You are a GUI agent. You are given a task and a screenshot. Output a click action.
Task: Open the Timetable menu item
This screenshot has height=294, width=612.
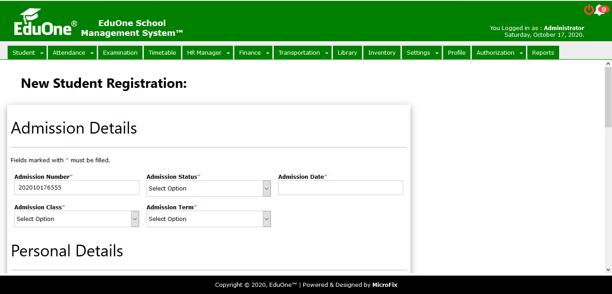(162, 53)
